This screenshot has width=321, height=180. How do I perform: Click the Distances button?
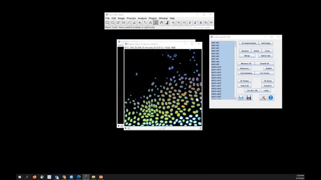coord(244,68)
